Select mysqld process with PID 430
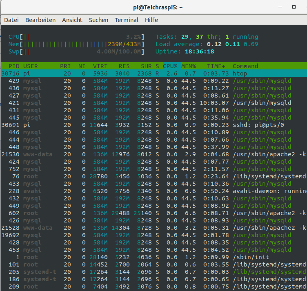 tap(154, 88)
